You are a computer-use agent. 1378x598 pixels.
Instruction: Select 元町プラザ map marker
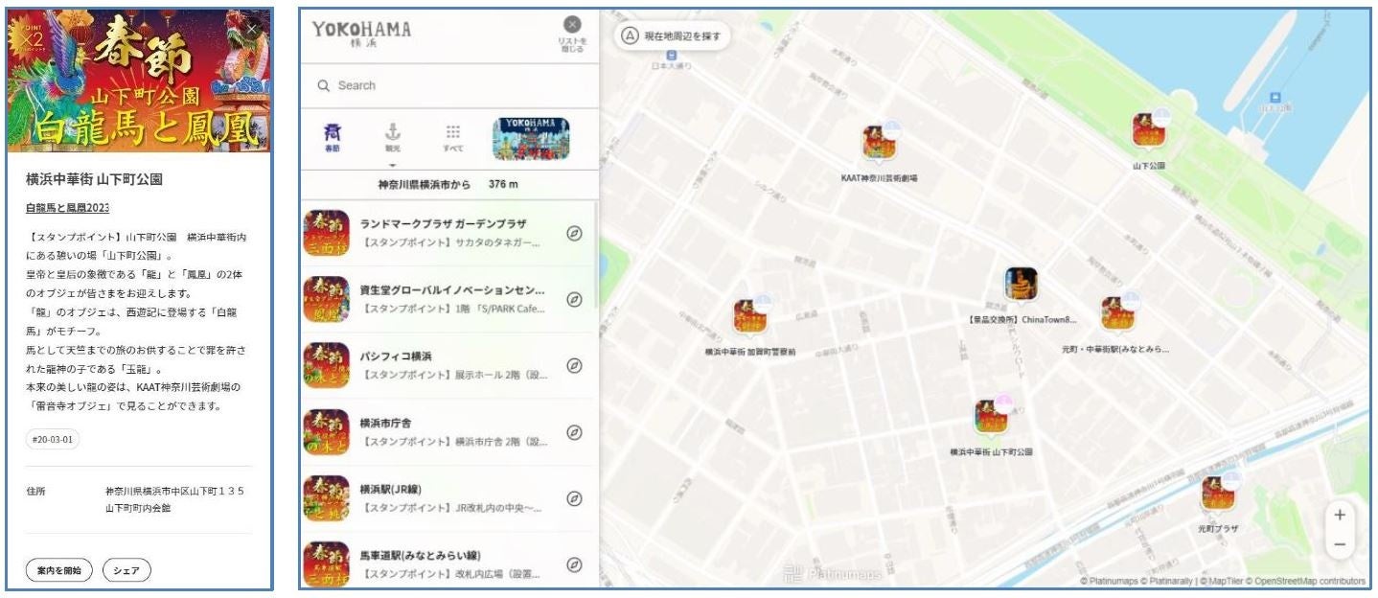pyautogui.click(x=1218, y=493)
